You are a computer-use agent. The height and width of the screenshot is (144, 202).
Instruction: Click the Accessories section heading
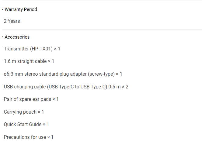[x=17, y=37]
